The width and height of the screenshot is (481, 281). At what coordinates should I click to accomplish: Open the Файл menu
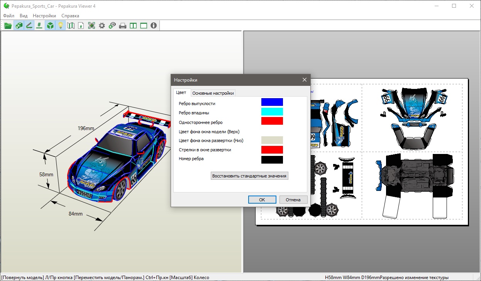(8, 16)
